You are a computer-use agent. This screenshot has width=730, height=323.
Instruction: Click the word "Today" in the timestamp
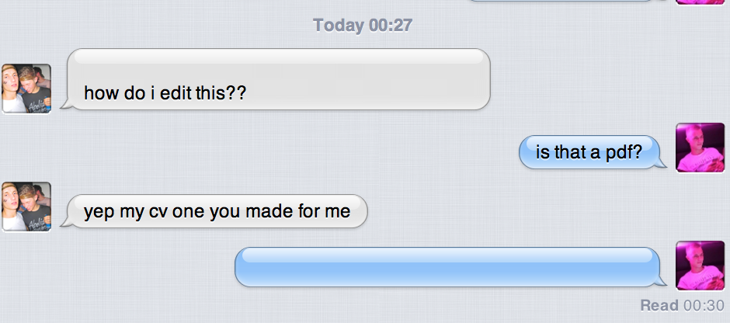click(339, 25)
